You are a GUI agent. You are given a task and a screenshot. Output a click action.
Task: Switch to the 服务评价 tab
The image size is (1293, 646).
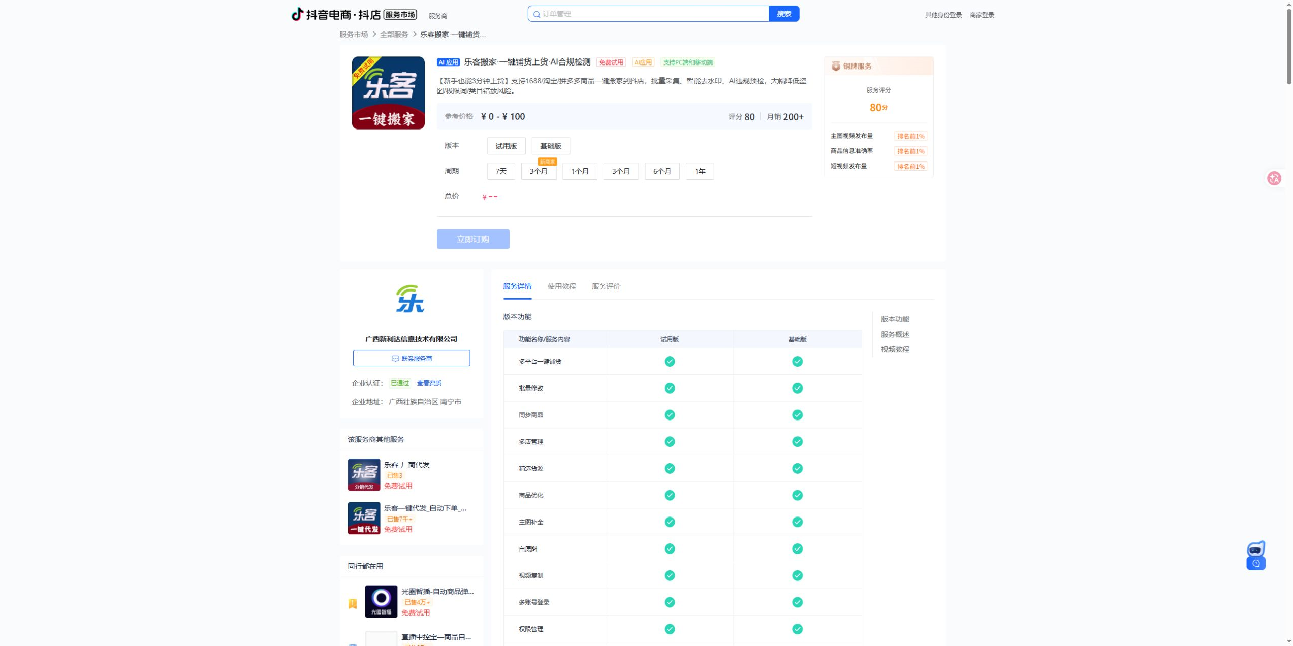606,286
